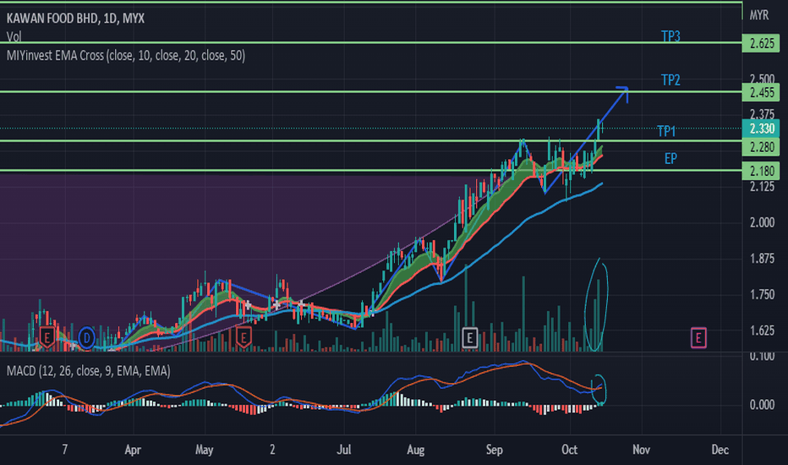Click the Apr label on time axis

[133, 450]
